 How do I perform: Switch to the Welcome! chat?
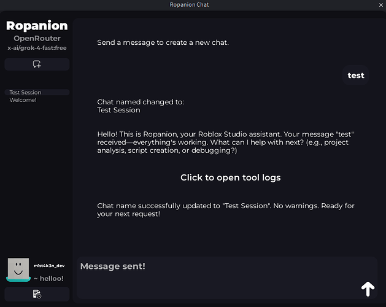[x=23, y=100]
